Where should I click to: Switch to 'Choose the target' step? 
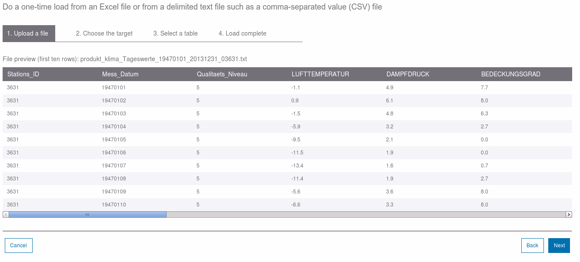pyautogui.click(x=104, y=33)
